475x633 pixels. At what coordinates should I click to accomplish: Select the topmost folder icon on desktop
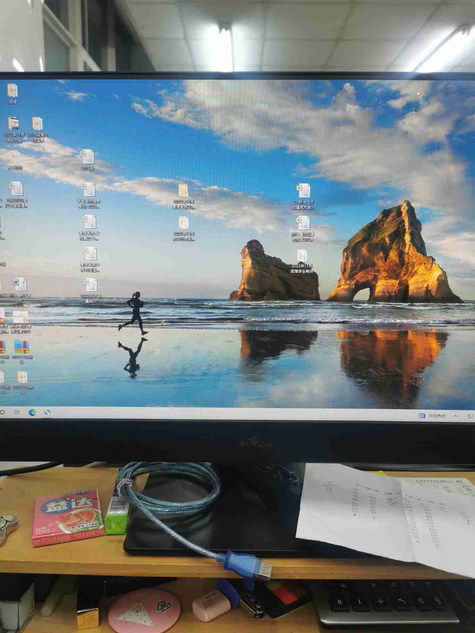coord(13,91)
